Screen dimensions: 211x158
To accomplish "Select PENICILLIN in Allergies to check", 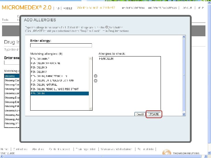I will (x=106, y=59).
